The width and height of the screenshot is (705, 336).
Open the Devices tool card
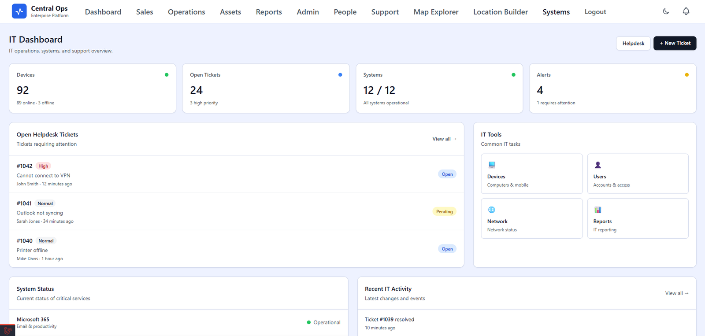[x=532, y=174]
